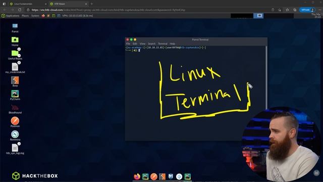Open the Places menu in Parrot panel
323x182 pixels.
(x=25, y=16)
